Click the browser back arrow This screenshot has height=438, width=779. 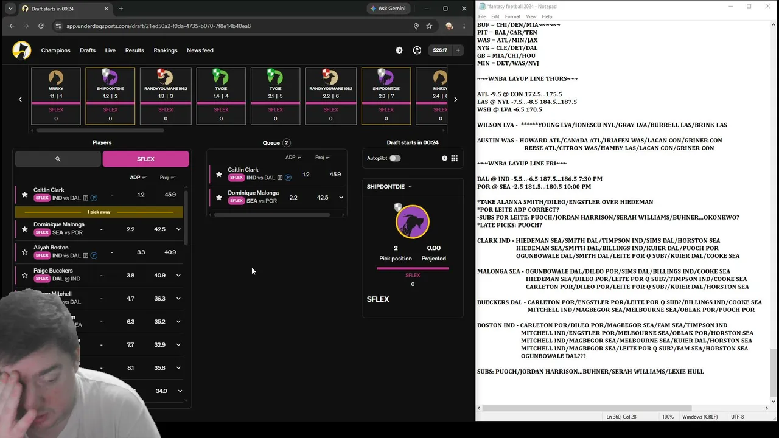click(x=12, y=26)
